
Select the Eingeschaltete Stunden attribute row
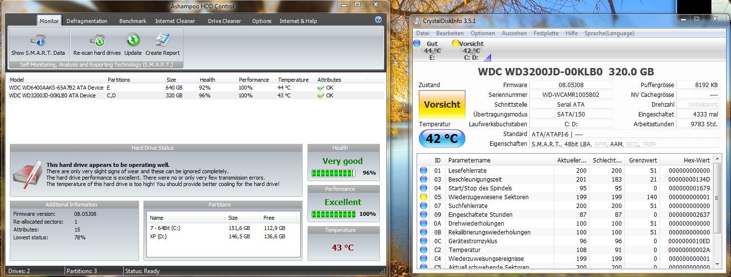tap(566, 214)
